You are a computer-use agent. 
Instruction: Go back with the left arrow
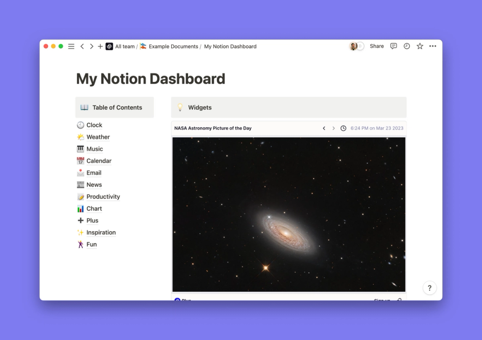82,46
